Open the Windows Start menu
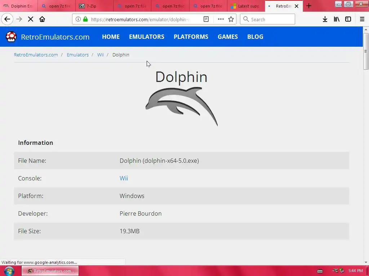 coord(9,271)
